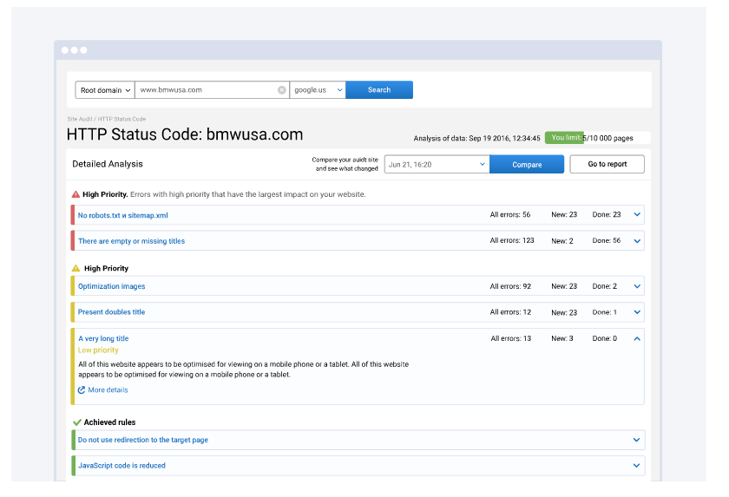Expand the Present doubles title row

point(637,312)
